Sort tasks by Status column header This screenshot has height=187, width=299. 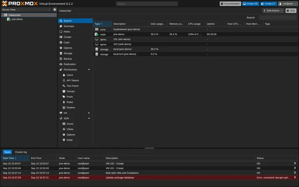click(273, 158)
